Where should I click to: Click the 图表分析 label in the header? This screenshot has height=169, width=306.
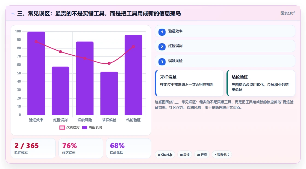point(287,13)
